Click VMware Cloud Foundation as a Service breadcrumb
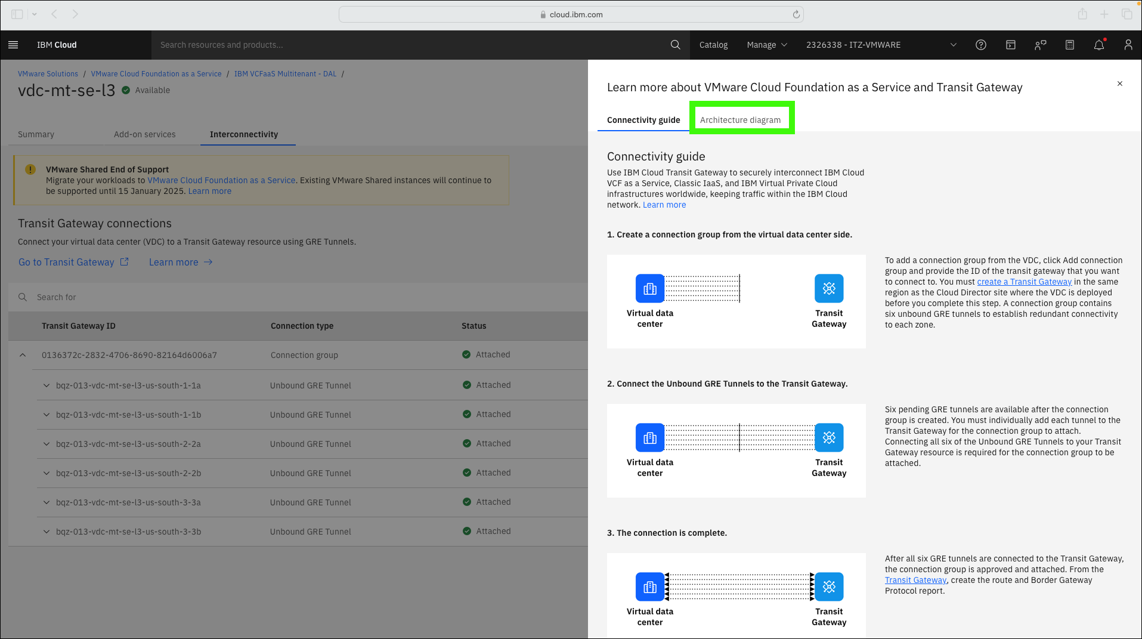Viewport: 1142px width, 639px height. (156, 74)
